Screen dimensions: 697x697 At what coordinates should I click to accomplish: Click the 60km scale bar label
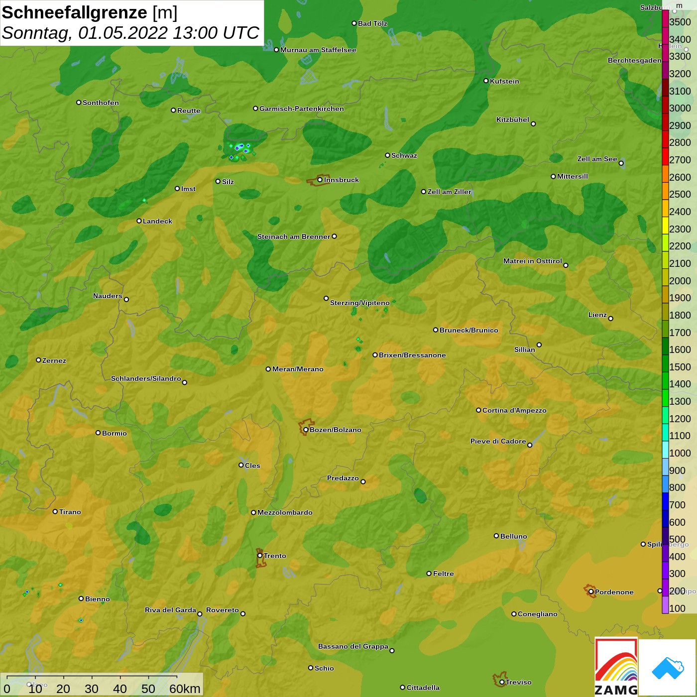(185, 689)
